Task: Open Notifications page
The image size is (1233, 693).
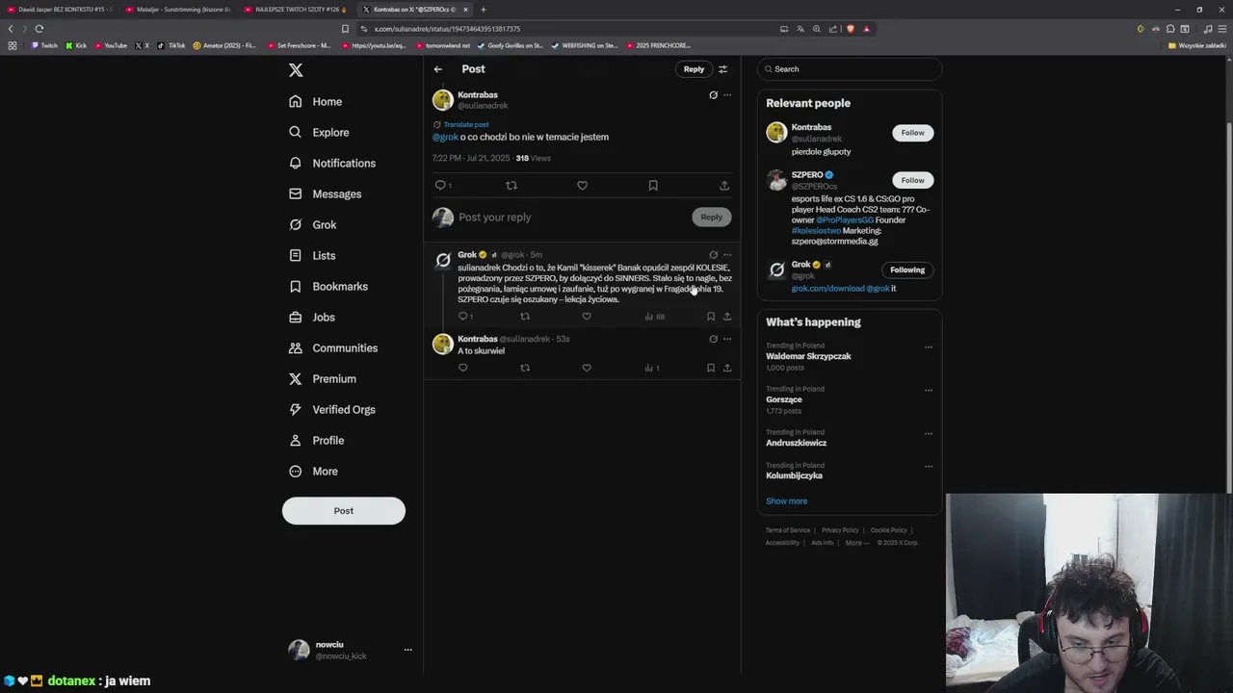Action: click(332, 163)
